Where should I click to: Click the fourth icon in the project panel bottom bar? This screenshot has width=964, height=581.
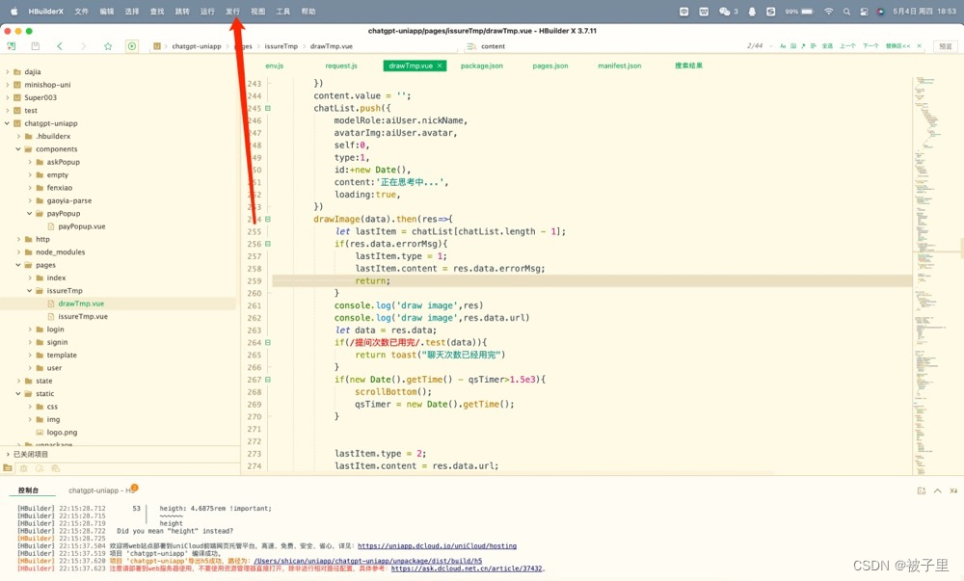(x=55, y=468)
